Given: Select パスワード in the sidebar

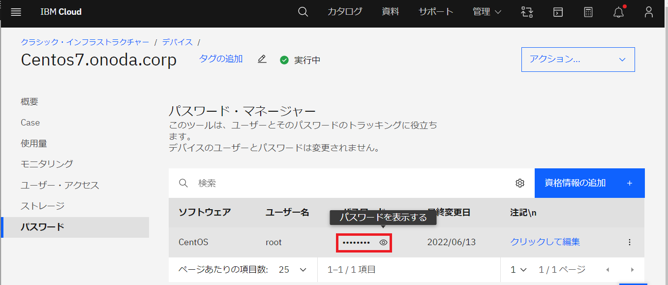Looking at the screenshot, I should tap(75, 227).
